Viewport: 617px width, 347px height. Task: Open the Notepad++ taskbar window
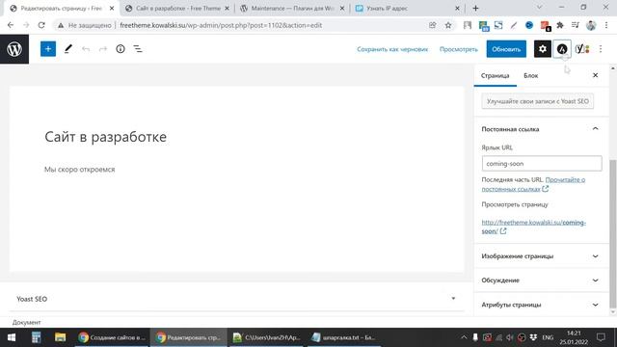(x=266, y=337)
